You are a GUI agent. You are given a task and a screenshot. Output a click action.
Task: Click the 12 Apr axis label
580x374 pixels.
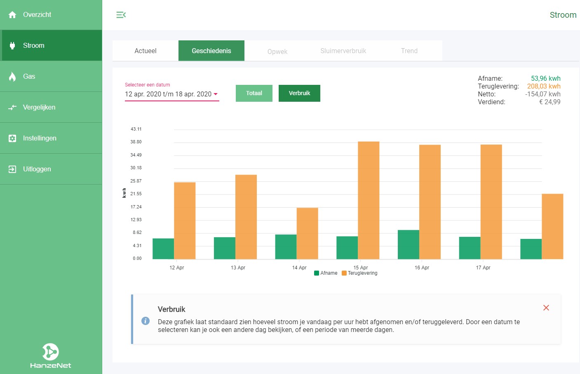(x=177, y=268)
